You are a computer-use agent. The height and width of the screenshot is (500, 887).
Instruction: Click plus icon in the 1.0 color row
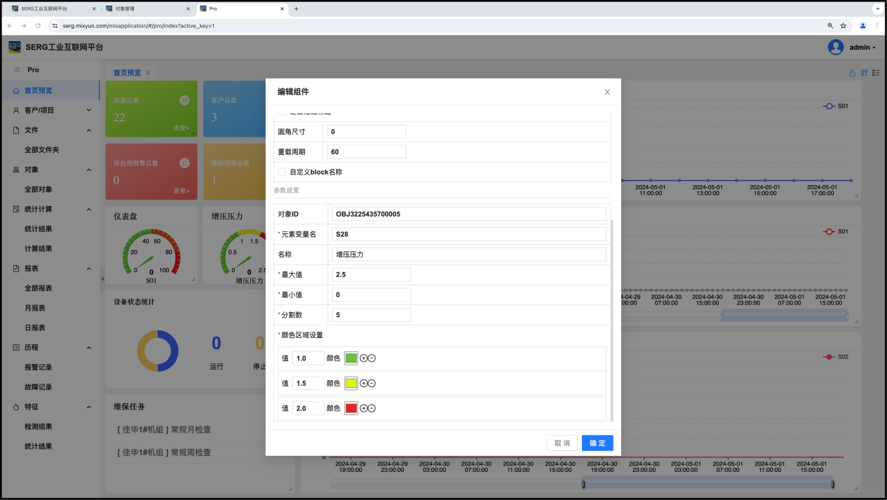click(x=364, y=358)
